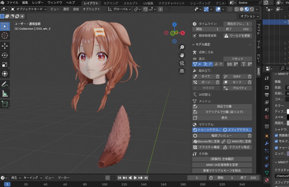Click the pan hand viewport icon
Viewport: 289px width, 187px height.
point(182,55)
